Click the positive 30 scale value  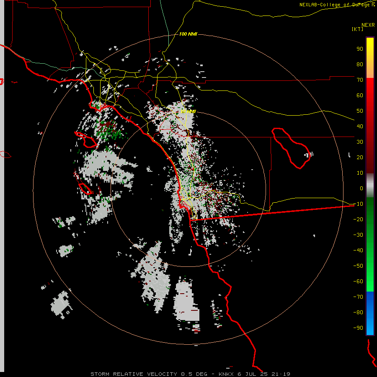(360, 142)
